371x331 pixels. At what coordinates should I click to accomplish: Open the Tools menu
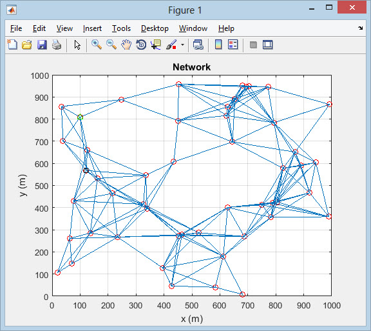pos(121,28)
